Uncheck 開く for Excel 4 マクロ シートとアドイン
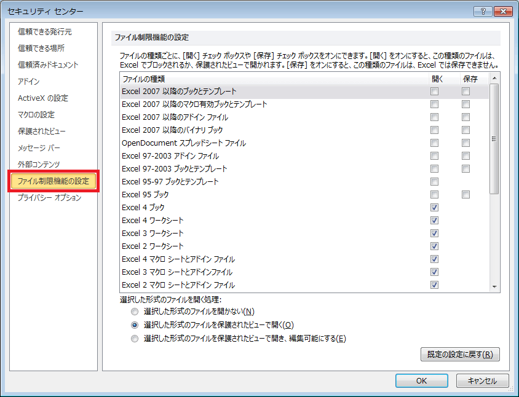 tap(434, 259)
